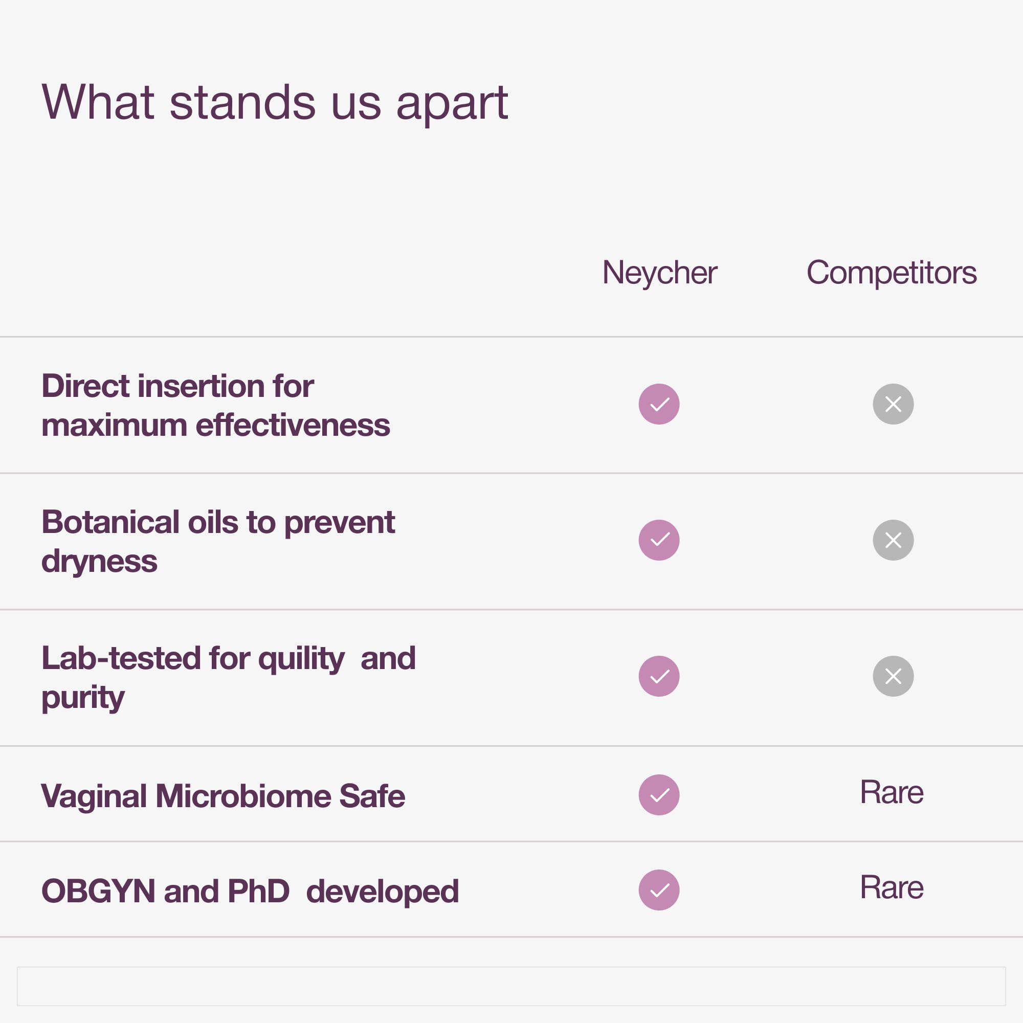Click the 'What stands us apart' heading
The image size is (1023, 1023).
(275, 103)
